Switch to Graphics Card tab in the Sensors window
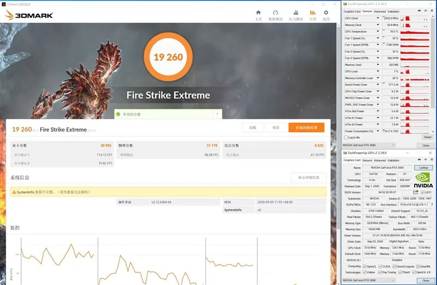Screen dimensions: 437x285 point(352,11)
